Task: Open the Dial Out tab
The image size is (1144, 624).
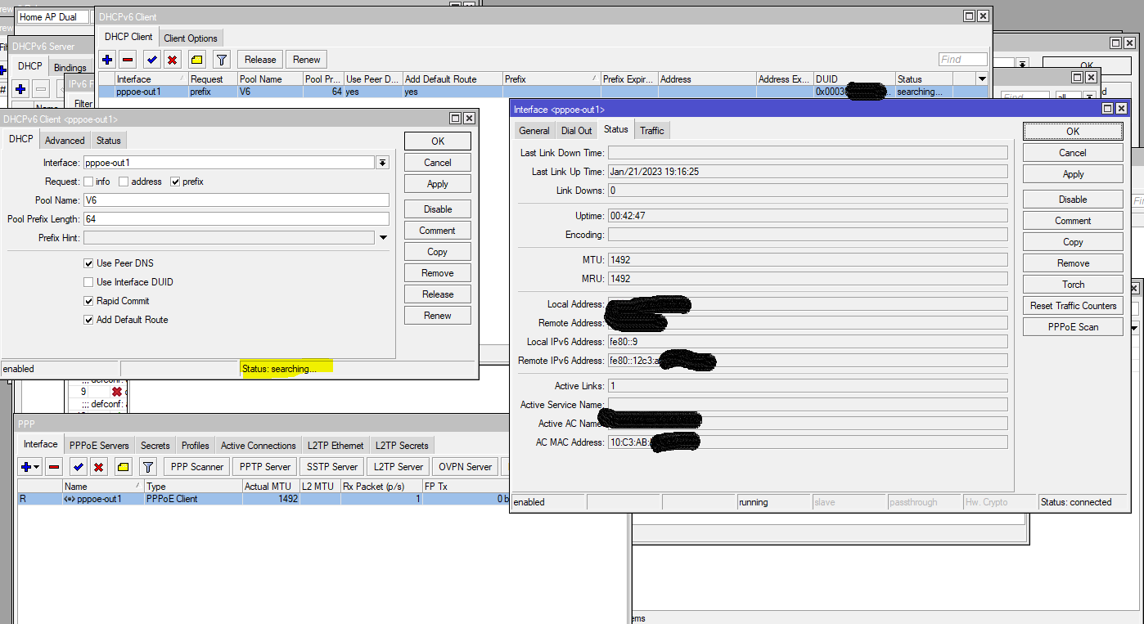Action: pyautogui.click(x=576, y=131)
